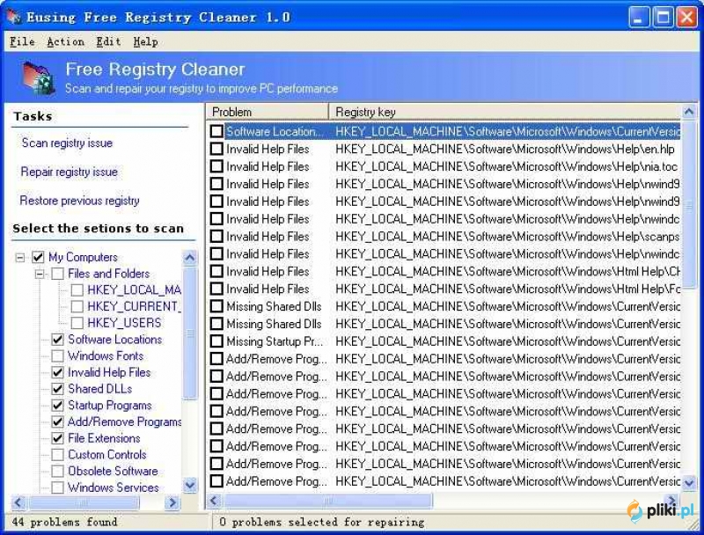Click the results vertical scrollbar thumb

click(689, 204)
